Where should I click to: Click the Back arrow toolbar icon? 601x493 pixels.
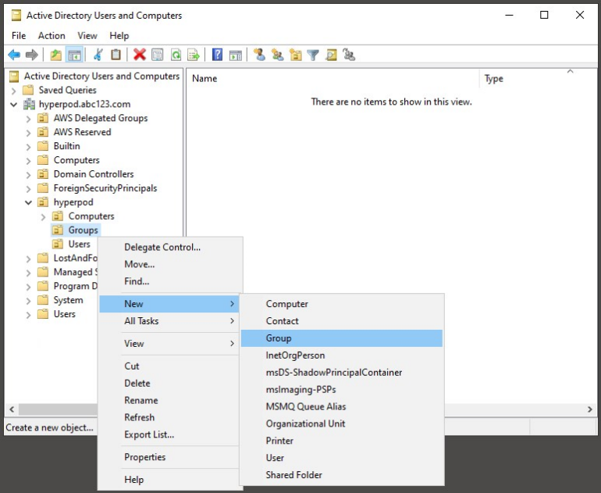point(14,55)
